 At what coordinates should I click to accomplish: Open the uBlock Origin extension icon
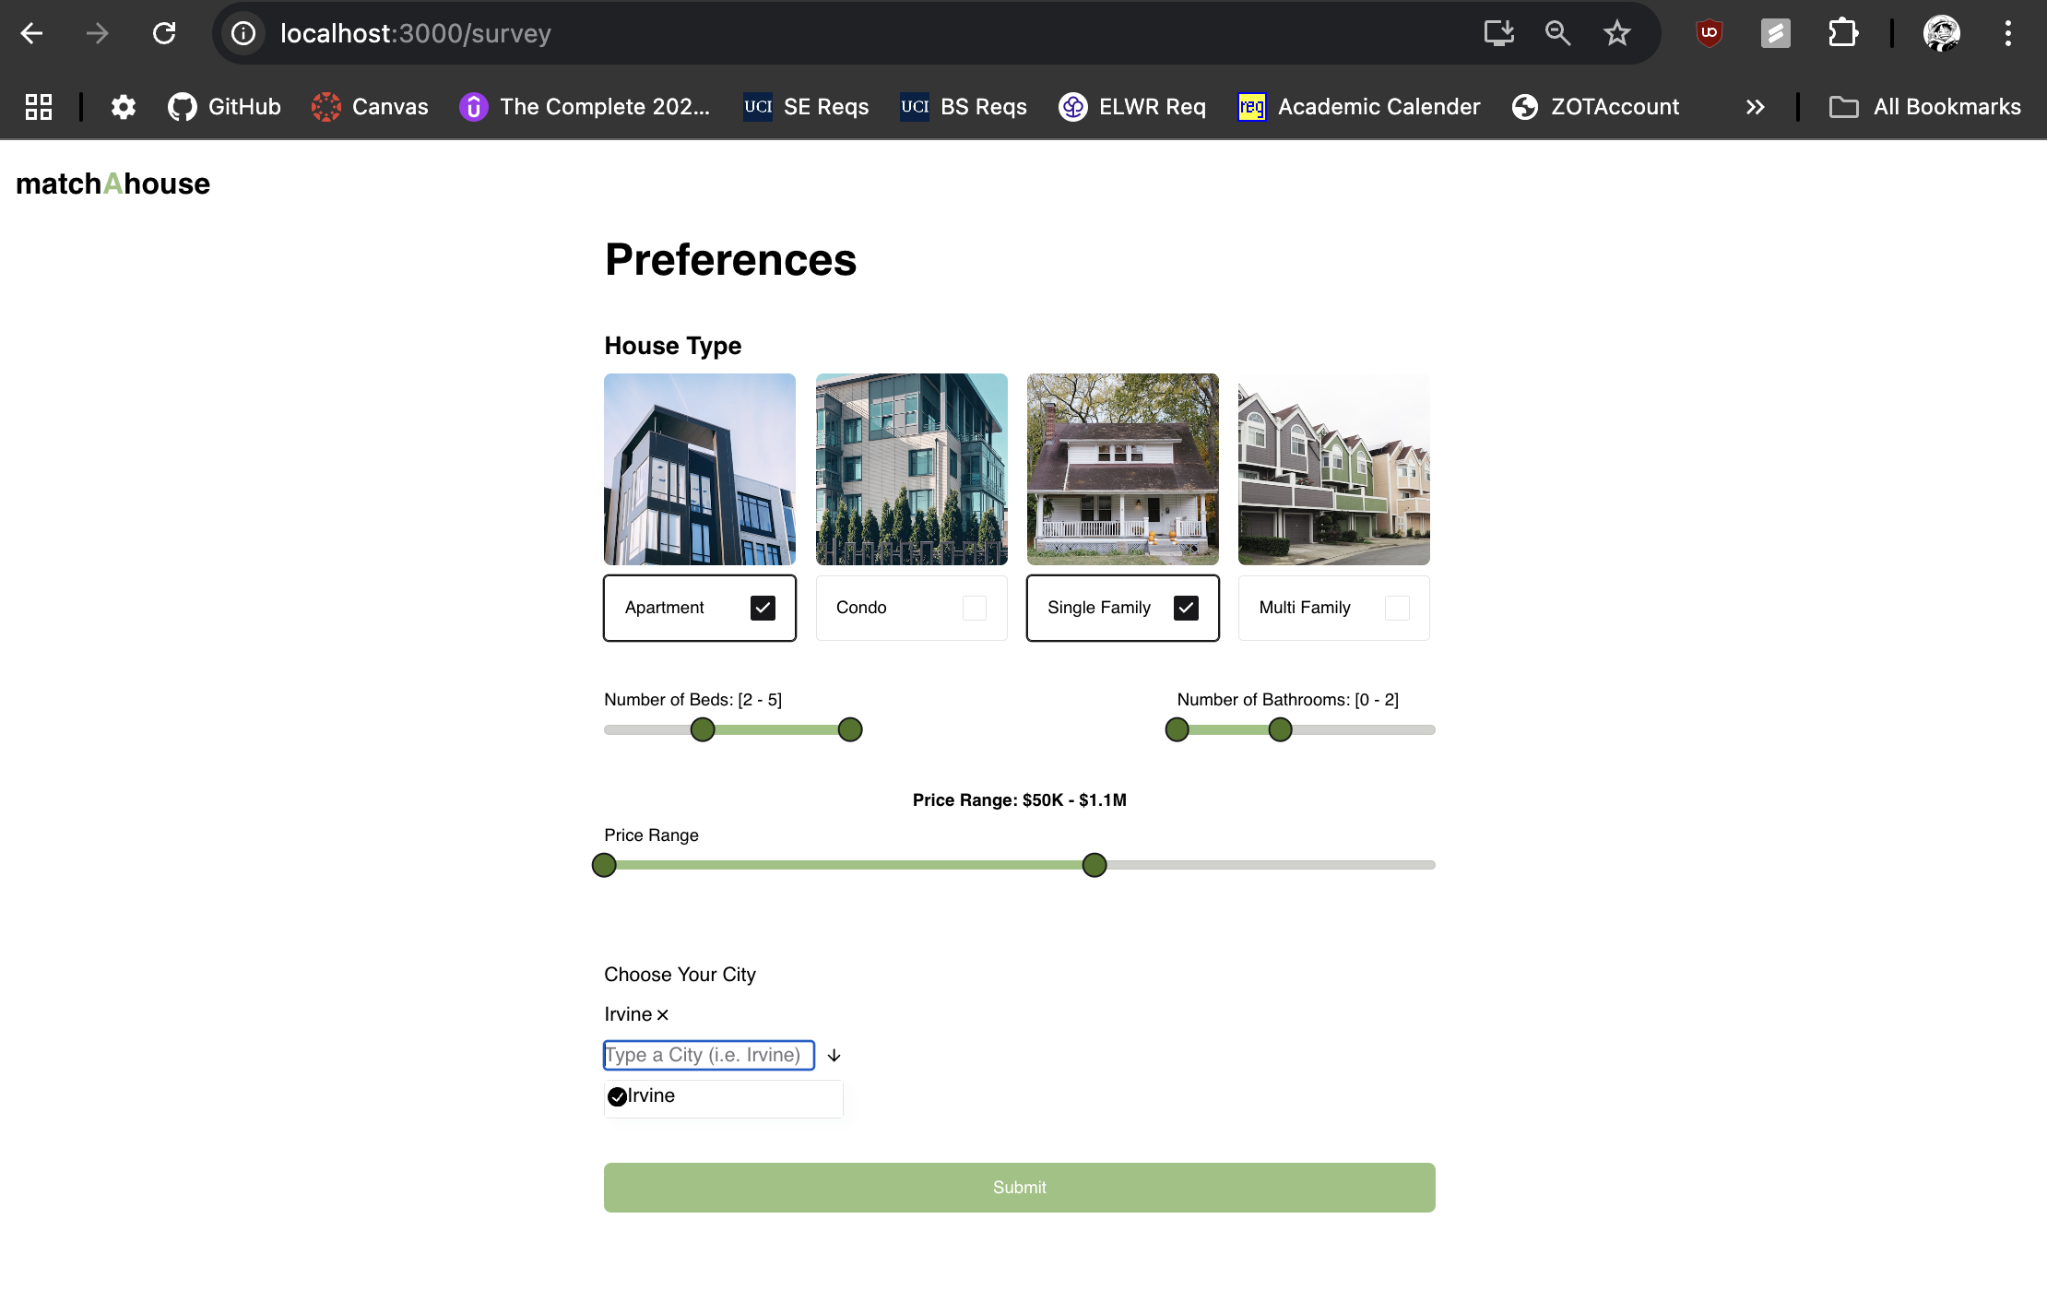click(1709, 34)
